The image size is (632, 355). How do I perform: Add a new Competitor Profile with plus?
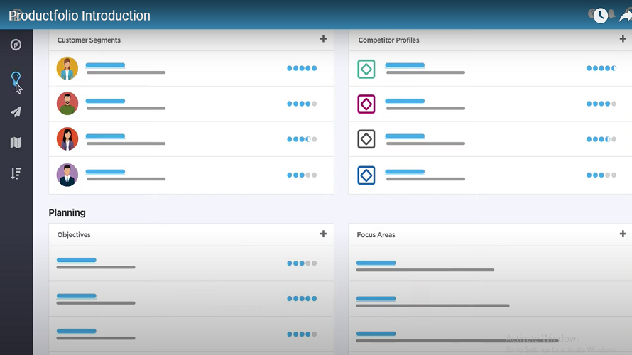click(623, 39)
